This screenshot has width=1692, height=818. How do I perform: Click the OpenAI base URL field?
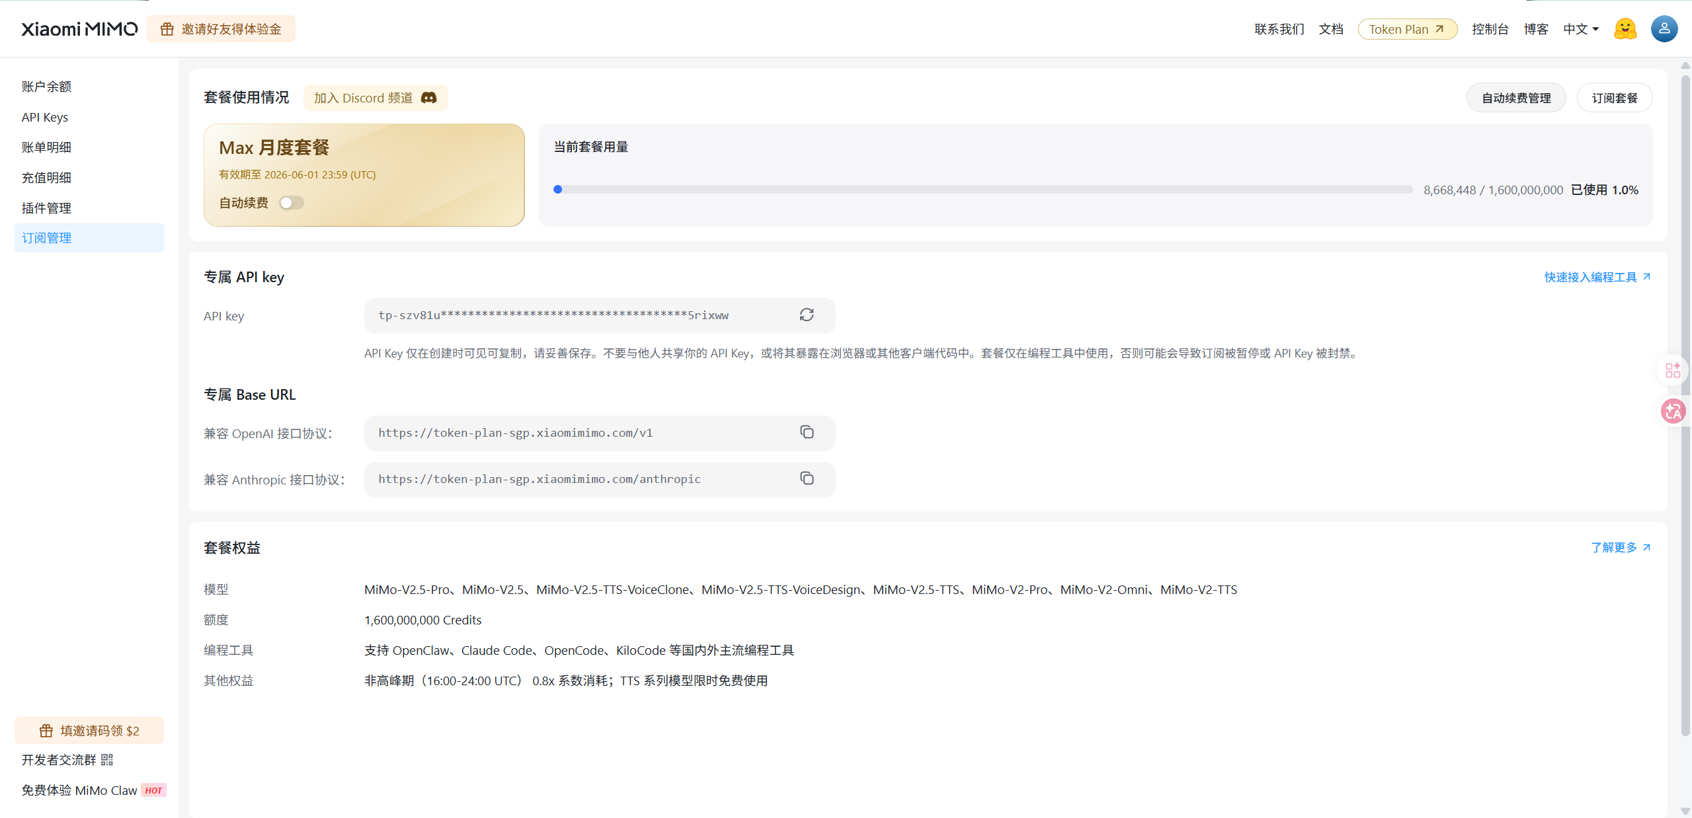point(600,433)
